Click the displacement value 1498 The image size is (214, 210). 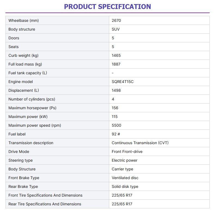pos(116,90)
